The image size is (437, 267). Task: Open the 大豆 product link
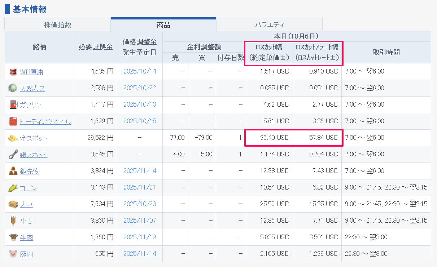point(26,205)
